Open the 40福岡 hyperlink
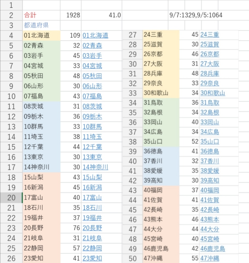This screenshot has width=249, height=263. pos(210,190)
